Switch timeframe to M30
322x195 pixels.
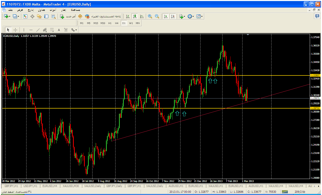pyautogui.click(x=103, y=23)
